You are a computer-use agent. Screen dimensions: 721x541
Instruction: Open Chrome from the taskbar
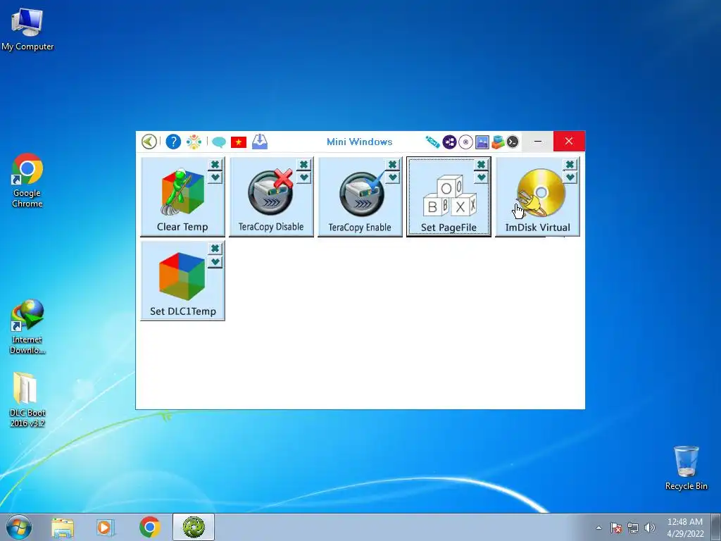(x=149, y=527)
